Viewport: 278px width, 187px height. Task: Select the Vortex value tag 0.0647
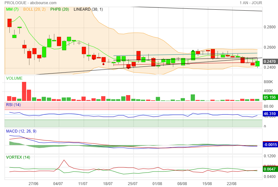[x=270, y=169]
